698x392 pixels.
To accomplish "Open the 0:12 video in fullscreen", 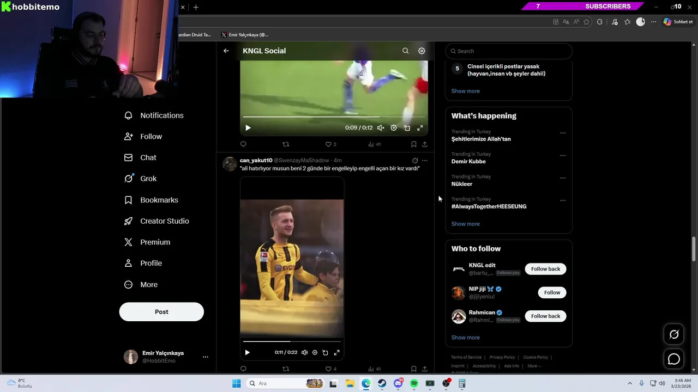I will tap(420, 128).
